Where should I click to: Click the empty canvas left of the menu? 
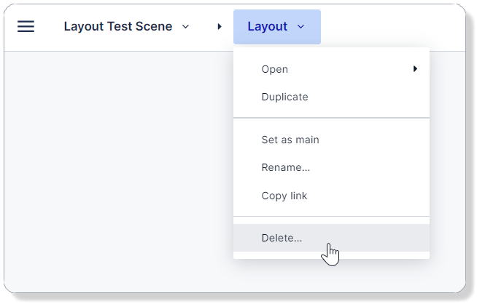[117, 160]
